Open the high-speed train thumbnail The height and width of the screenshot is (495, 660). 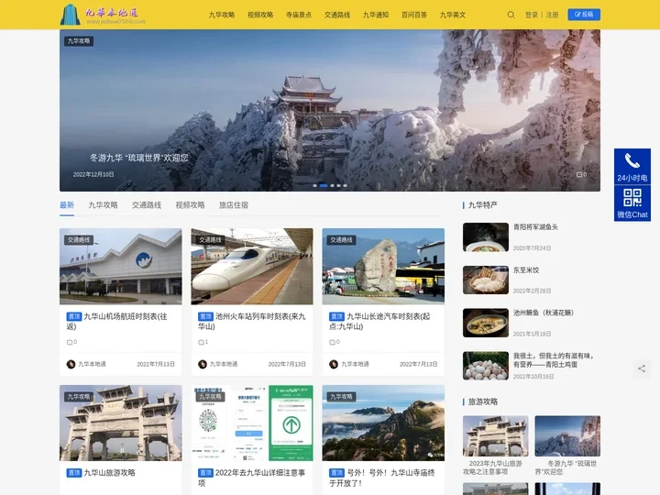pyautogui.click(x=252, y=267)
